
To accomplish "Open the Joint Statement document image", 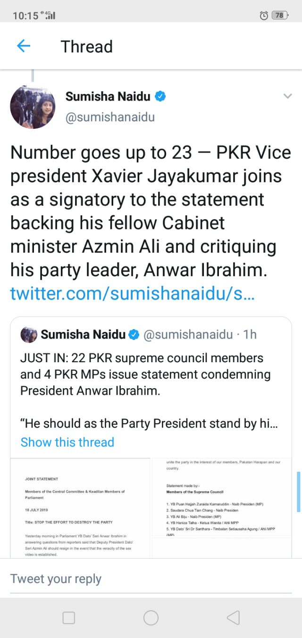I will [x=79, y=508].
